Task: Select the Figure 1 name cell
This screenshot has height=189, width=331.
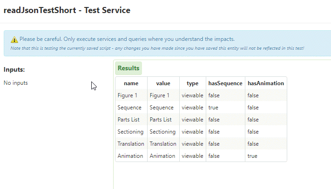Action: click(128, 95)
